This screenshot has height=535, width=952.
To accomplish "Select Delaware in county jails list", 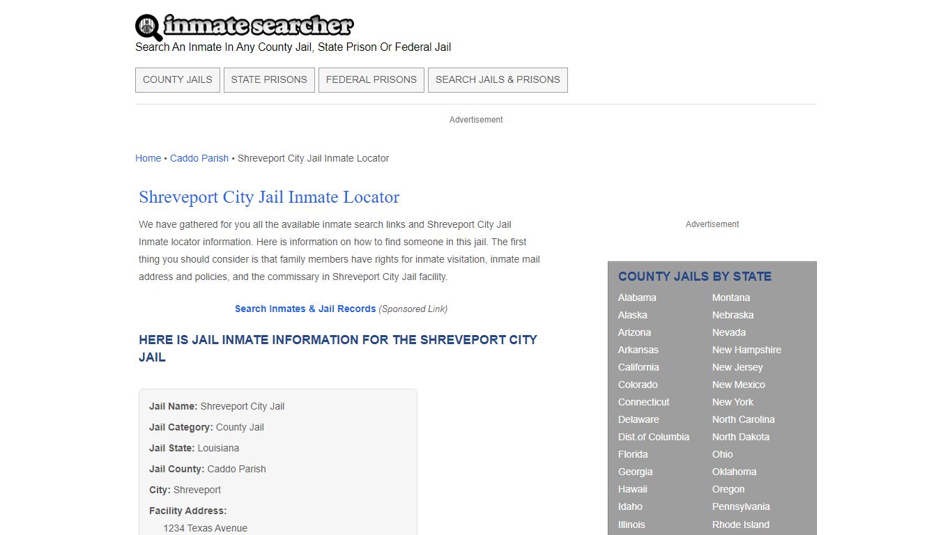I will 638,419.
